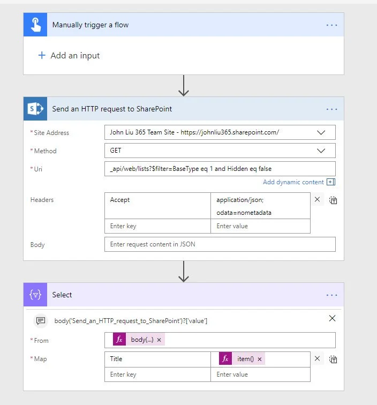Open the trigger card's ellipsis menu
377x405 pixels.
332,25
